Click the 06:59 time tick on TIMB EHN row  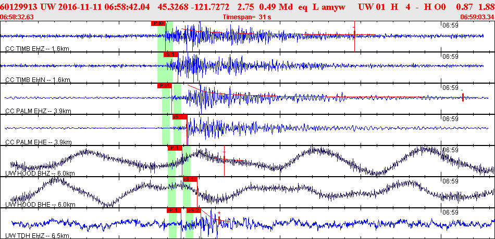coord(450,57)
